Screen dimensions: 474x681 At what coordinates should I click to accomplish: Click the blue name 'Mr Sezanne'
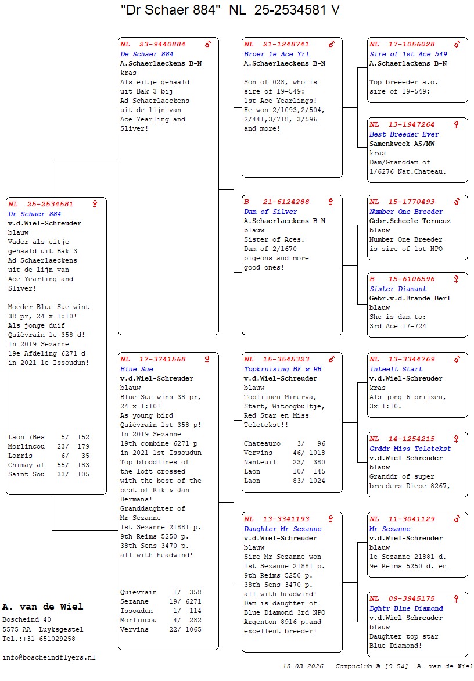tap(390, 529)
